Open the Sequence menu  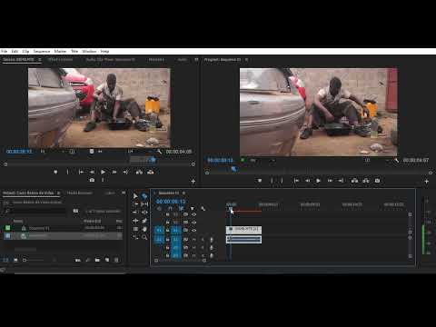42,51
